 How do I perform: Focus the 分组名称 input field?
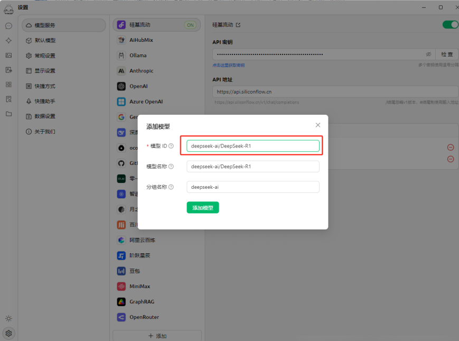(x=253, y=187)
